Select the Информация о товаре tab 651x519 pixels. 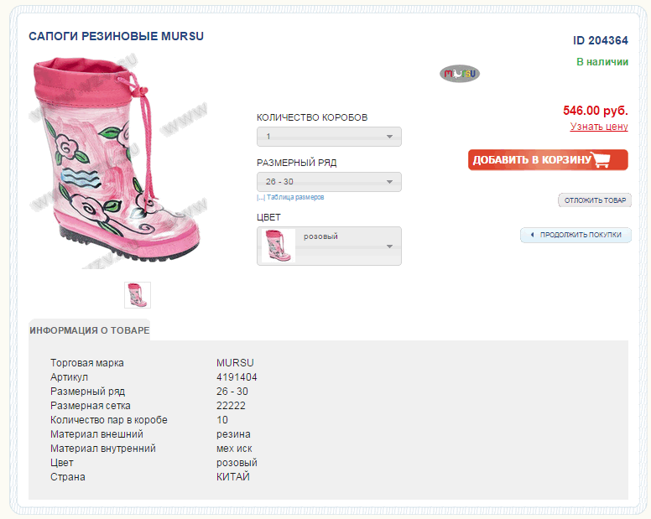coord(89,330)
